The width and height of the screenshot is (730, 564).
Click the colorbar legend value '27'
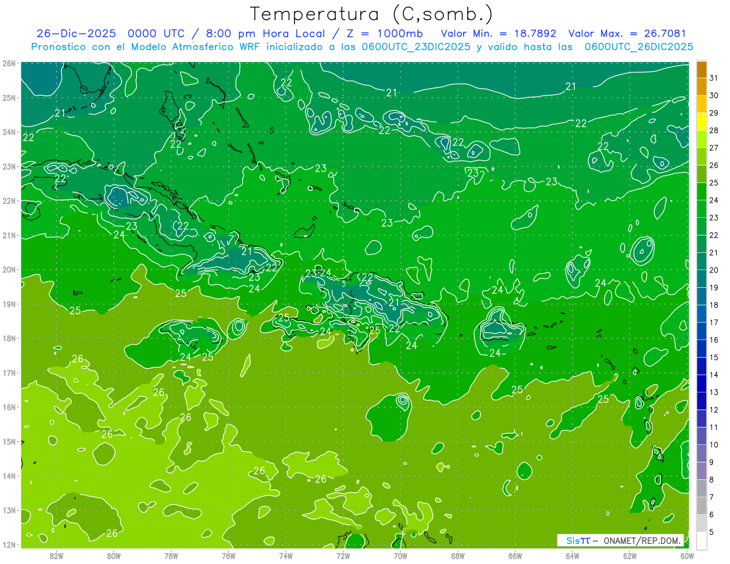pos(714,148)
